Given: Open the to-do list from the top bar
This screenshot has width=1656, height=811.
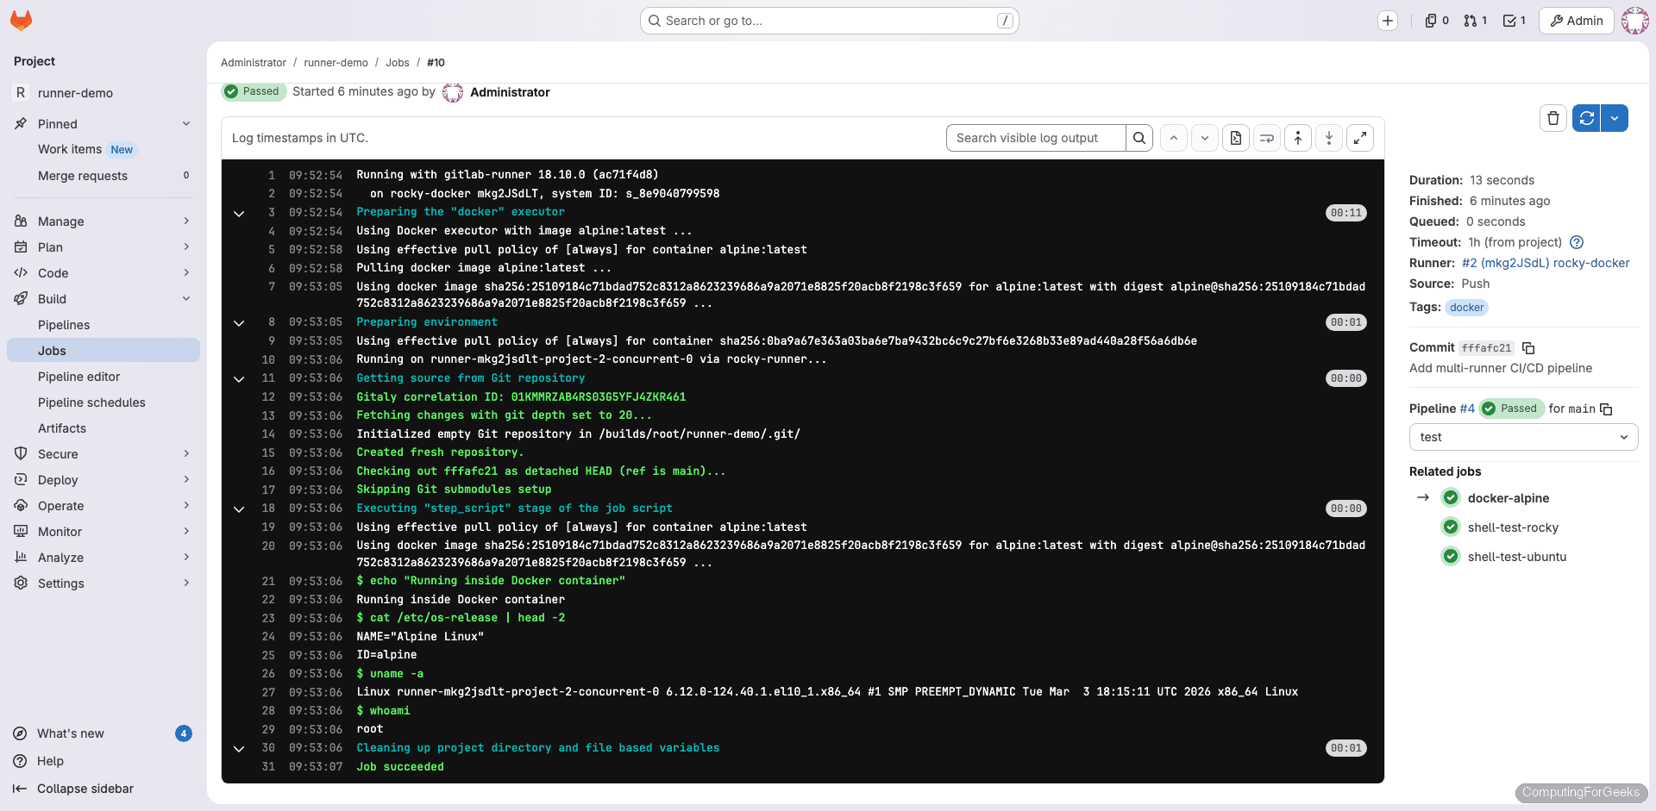Looking at the screenshot, I should point(1514,20).
